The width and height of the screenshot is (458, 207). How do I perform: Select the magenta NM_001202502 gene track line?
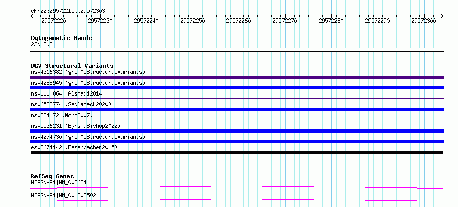[x=237, y=200]
